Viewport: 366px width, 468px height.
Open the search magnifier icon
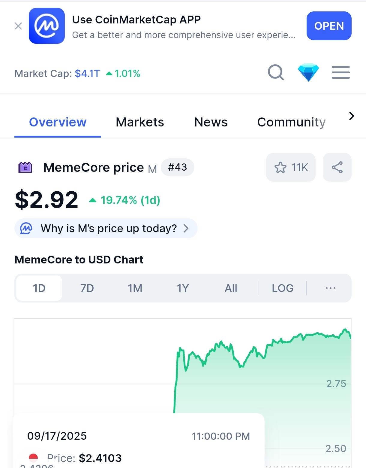276,73
